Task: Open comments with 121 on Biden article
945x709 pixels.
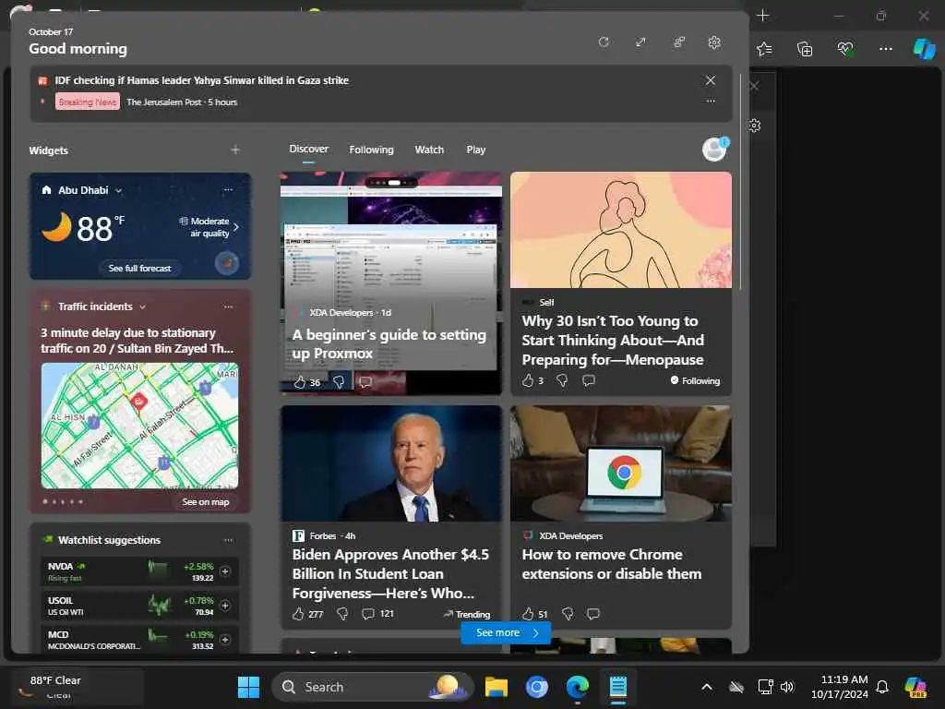Action: (377, 614)
